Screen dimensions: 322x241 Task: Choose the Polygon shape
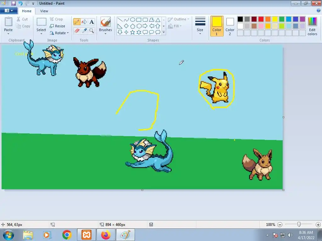point(152,20)
